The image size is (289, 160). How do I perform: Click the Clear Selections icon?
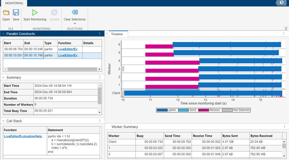coord(75,13)
